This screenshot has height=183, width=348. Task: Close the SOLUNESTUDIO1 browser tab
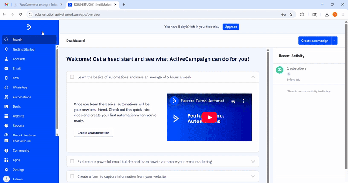(x=116, y=5)
